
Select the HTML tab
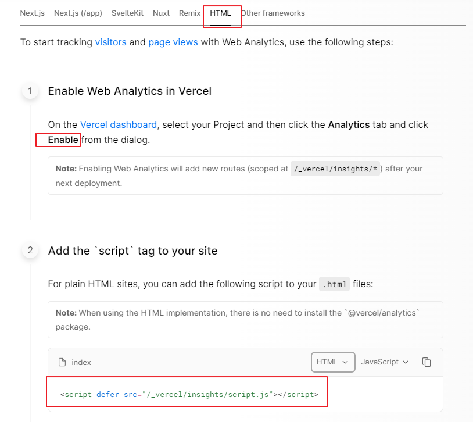tap(221, 13)
